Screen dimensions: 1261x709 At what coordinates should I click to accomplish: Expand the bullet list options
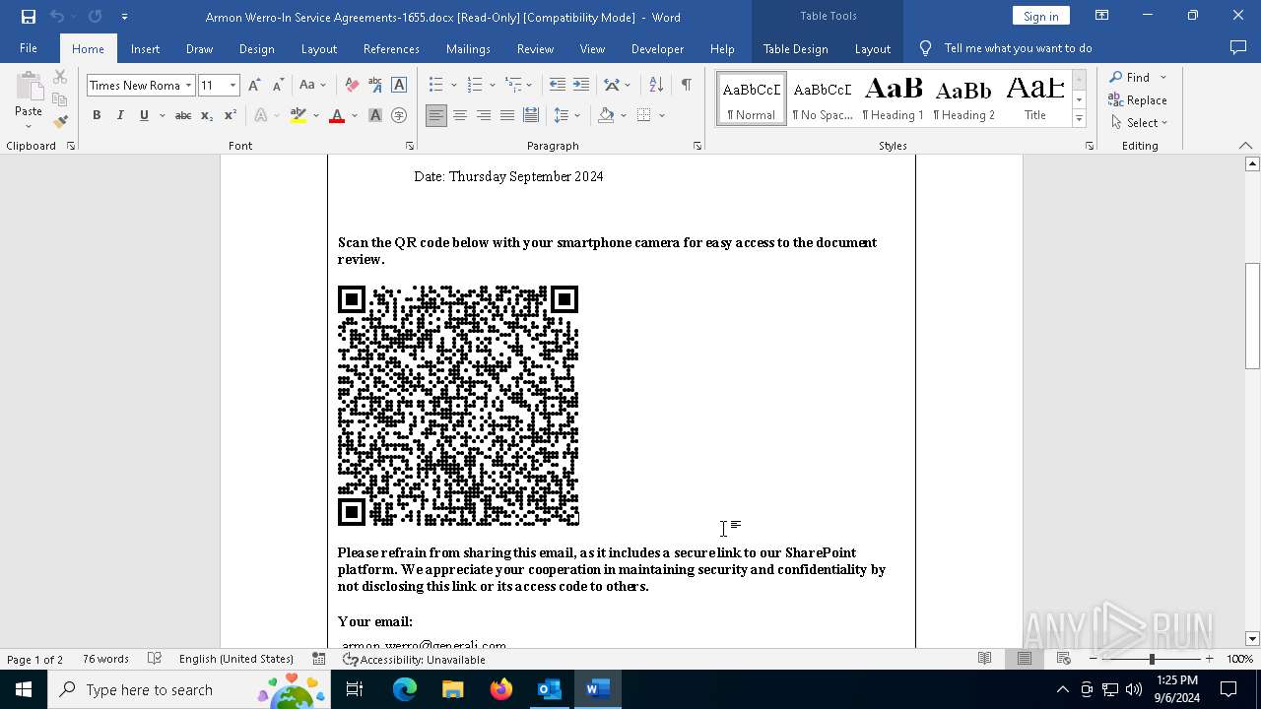(x=453, y=86)
